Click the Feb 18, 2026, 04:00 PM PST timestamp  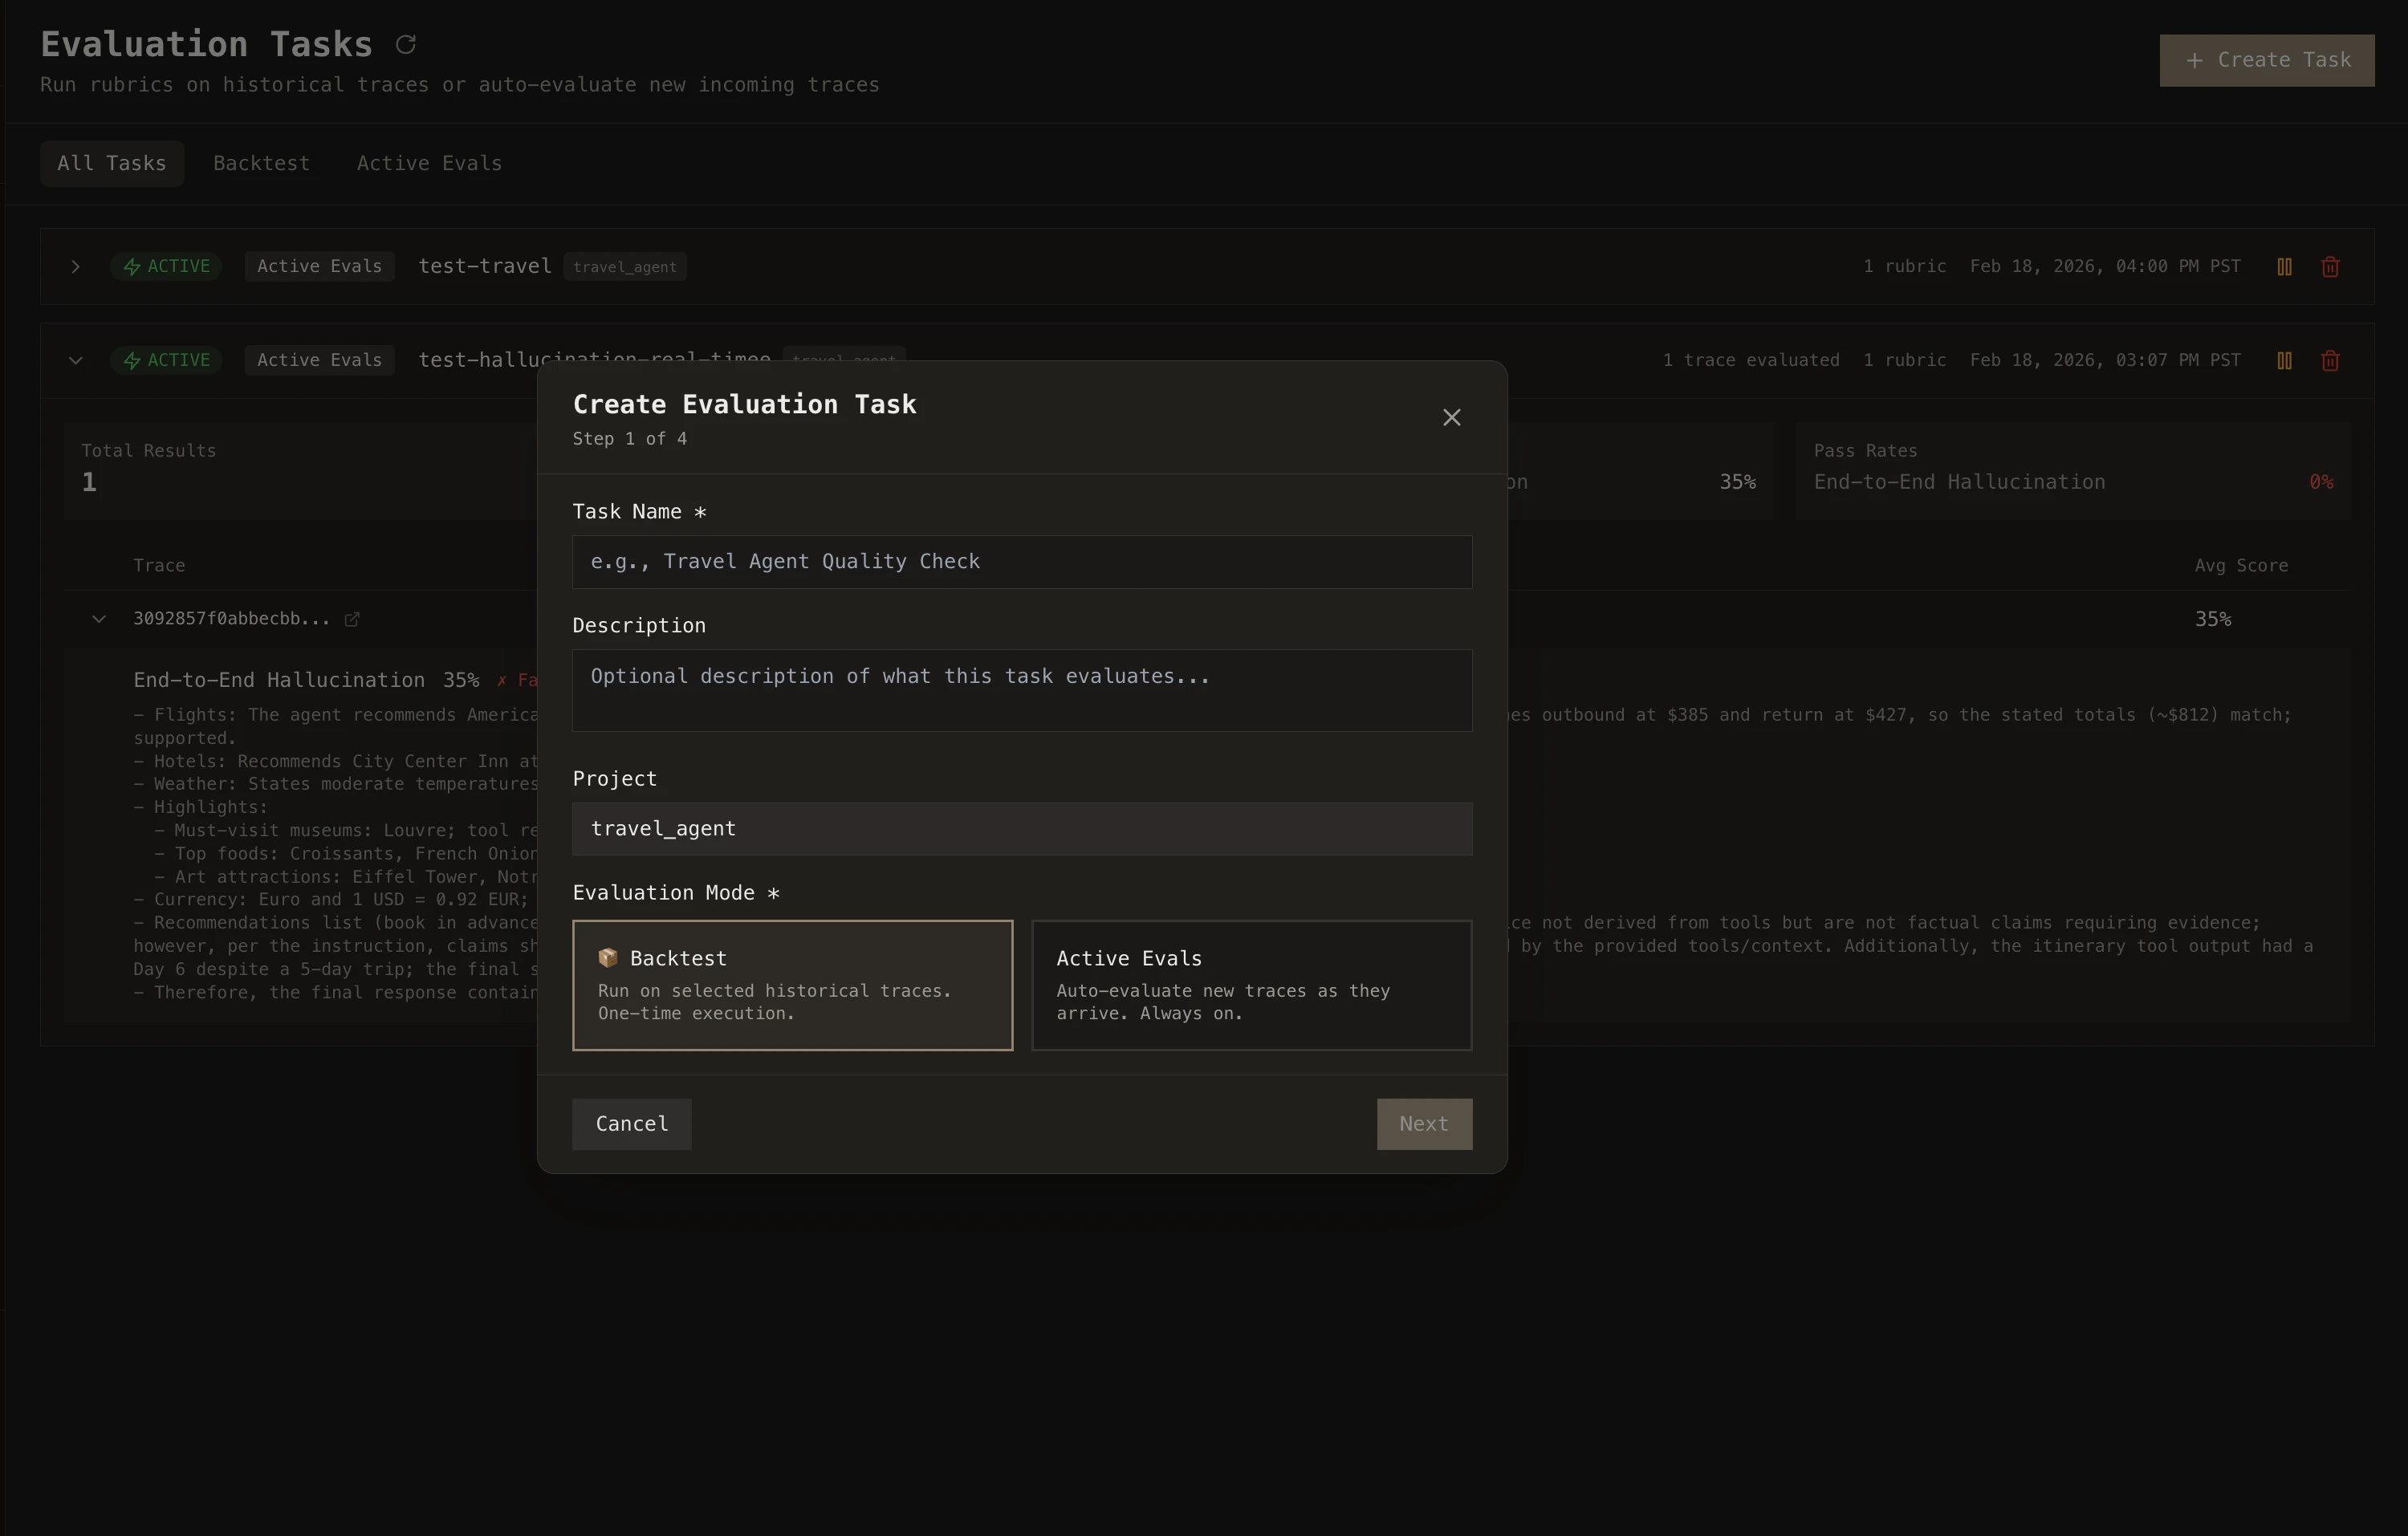point(2104,266)
